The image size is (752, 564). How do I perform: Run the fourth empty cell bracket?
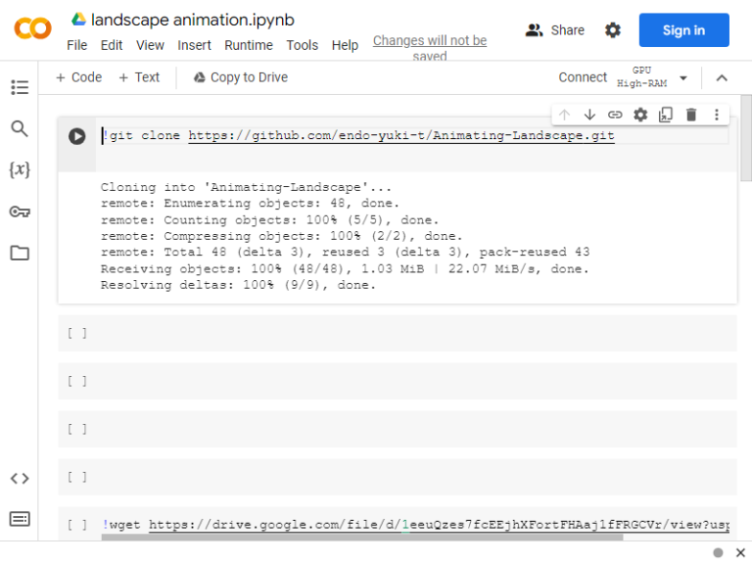pos(76,477)
